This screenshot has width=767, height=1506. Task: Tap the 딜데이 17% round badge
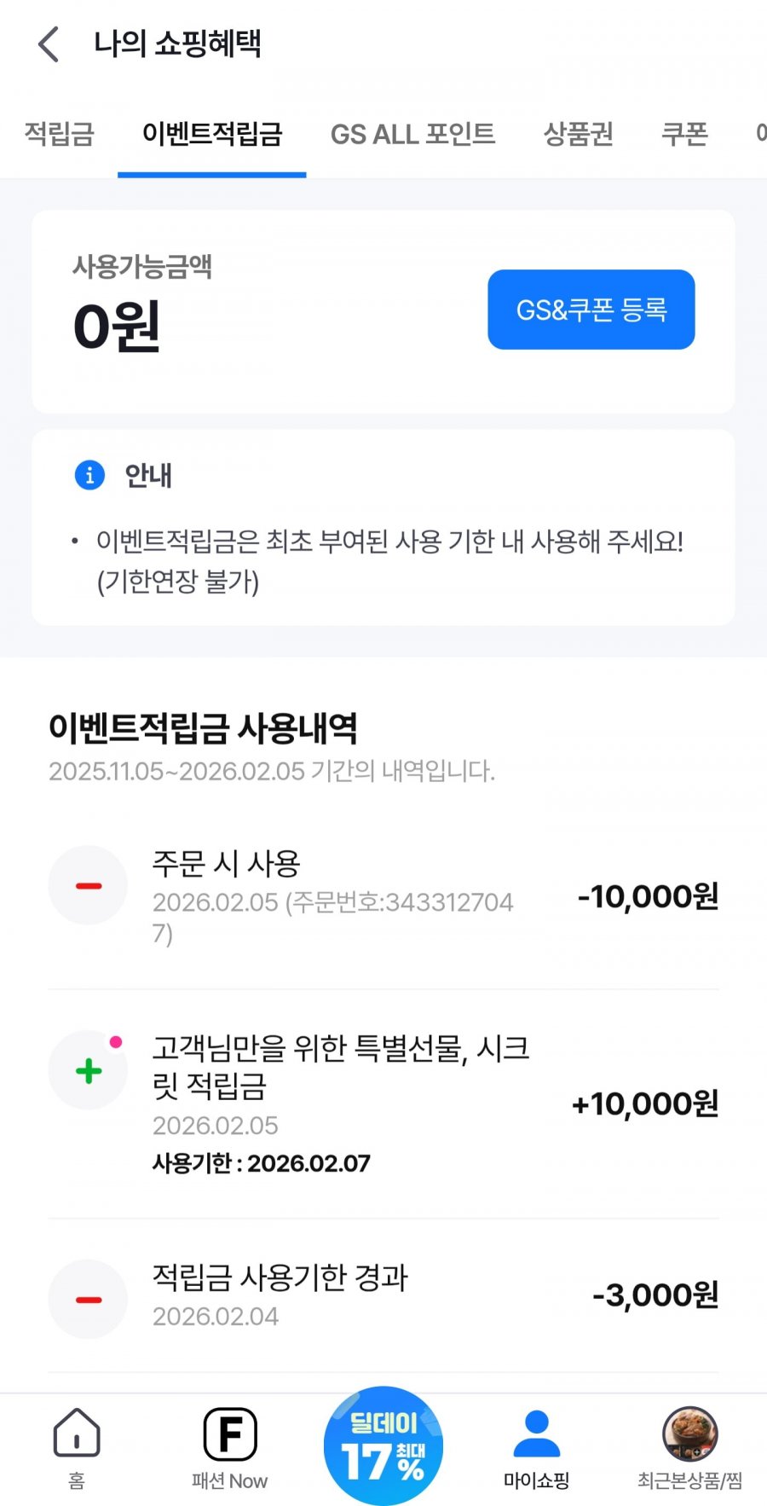pos(383,1445)
